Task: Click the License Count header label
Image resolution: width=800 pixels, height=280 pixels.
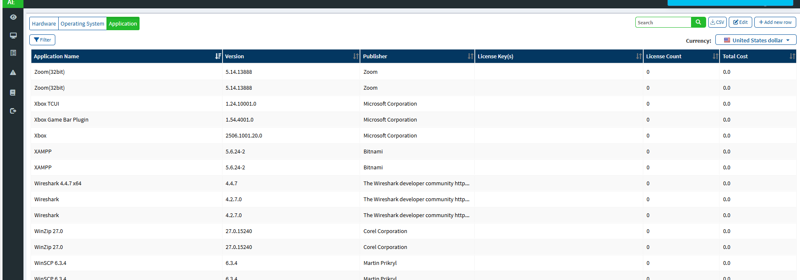Action: (664, 56)
